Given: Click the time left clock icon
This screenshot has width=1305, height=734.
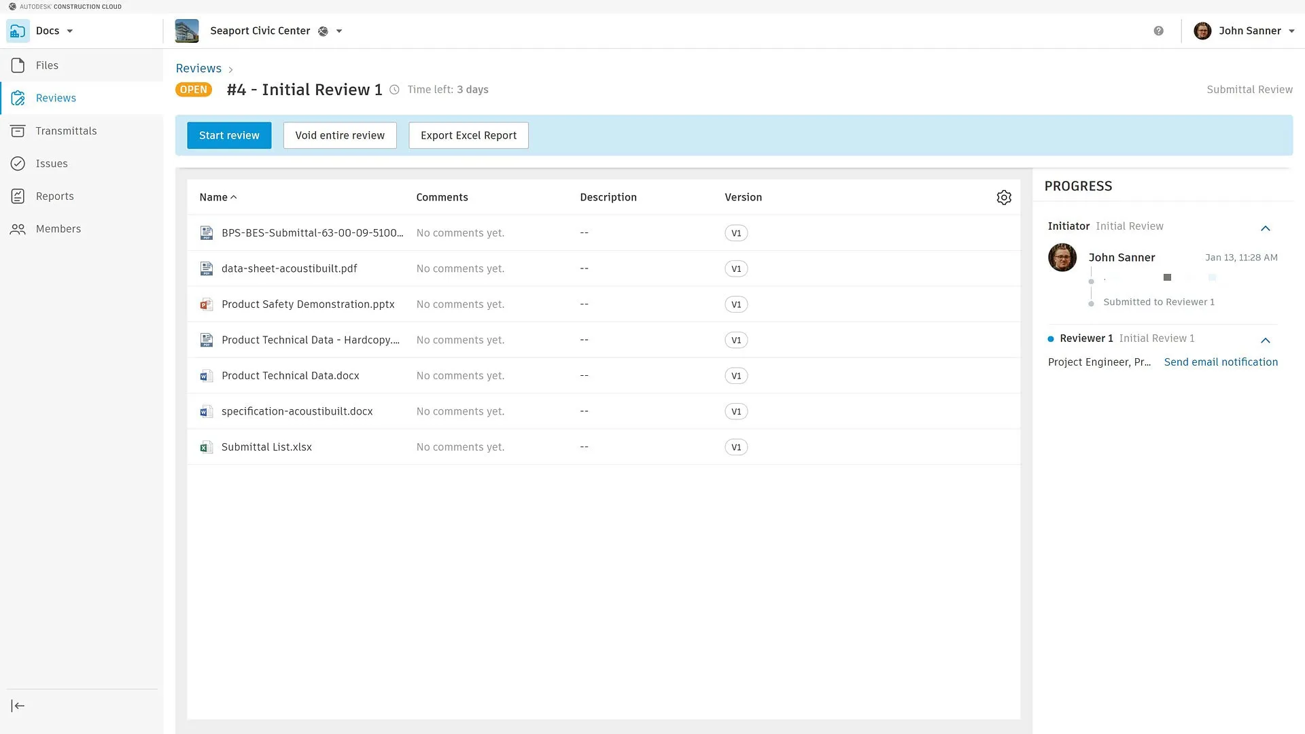Looking at the screenshot, I should (x=394, y=90).
